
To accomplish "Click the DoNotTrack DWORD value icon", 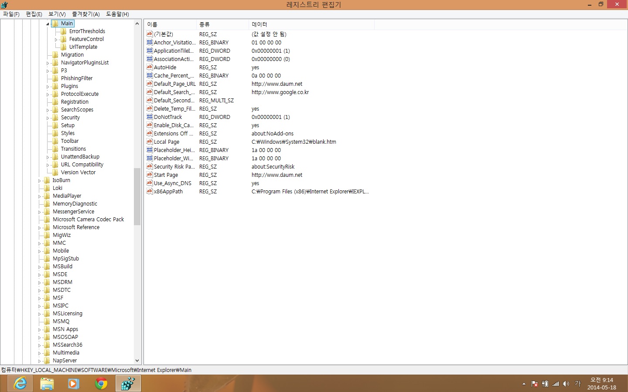I will tap(150, 117).
